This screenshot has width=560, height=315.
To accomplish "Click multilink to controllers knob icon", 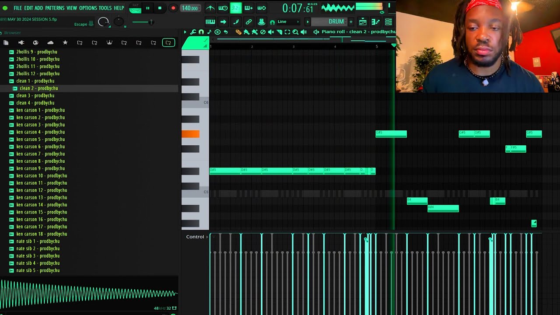I will point(262,21).
